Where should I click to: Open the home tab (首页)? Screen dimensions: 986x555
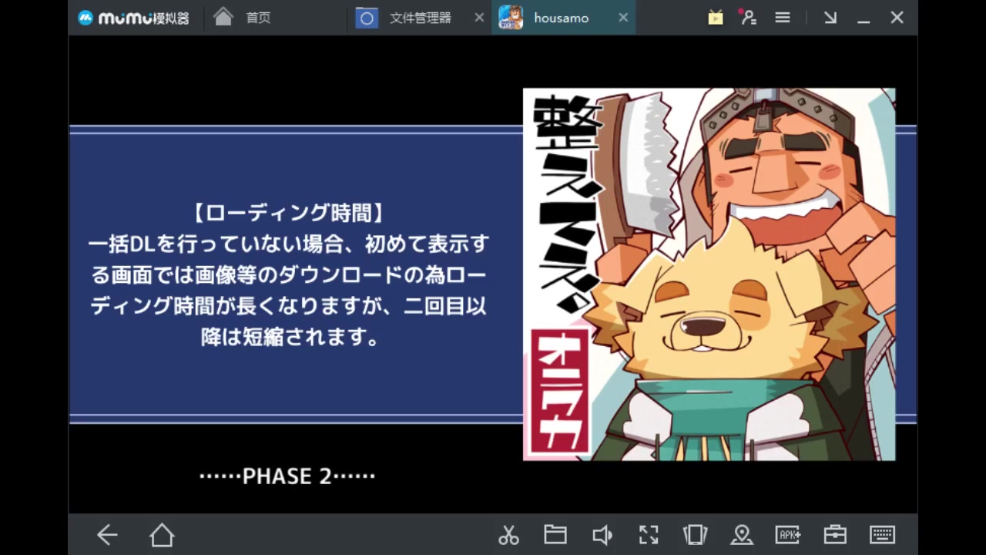242,17
